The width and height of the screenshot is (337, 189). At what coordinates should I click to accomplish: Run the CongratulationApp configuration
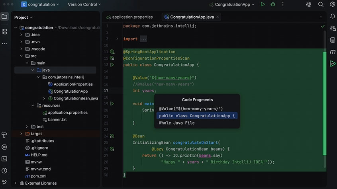(x=263, y=4)
